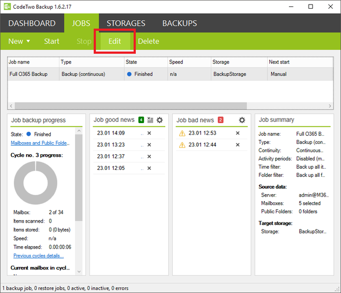Screen dimensions: 341x293
Task: Open Previous cycles details link
Action: click(x=39, y=255)
